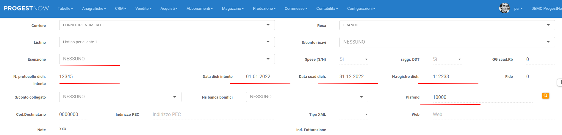Expand the Listino dropdown
Image resolution: width=562 pixels, height=135 pixels.
tap(167, 42)
